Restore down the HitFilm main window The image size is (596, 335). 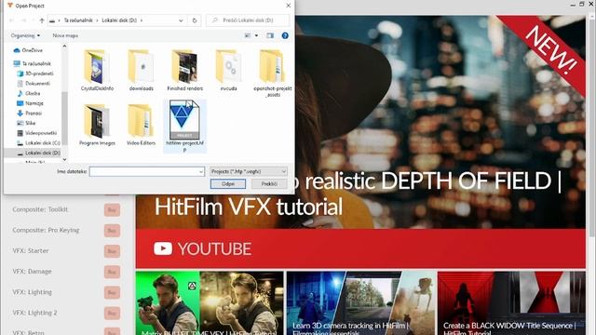pos(581,4)
